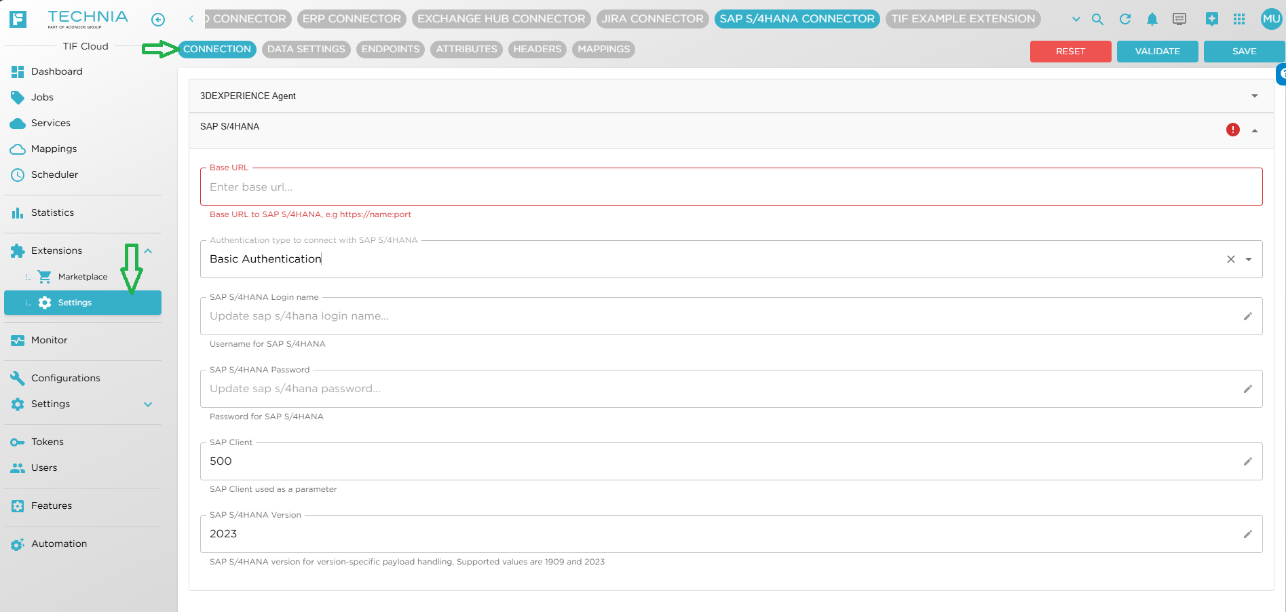Viewport: 1286px width, 612px height.
Task: Click the Validate button
Action: 1157,52
